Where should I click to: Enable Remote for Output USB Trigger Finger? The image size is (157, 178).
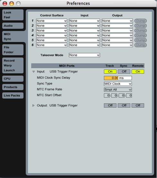pyautogui.click(x=138, y=105)
